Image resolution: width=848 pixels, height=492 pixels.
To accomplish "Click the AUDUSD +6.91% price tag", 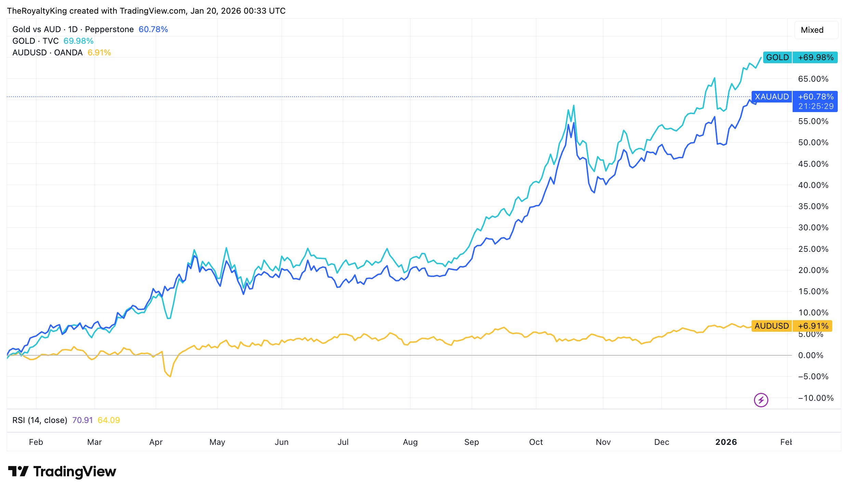I will coord(791,326).
